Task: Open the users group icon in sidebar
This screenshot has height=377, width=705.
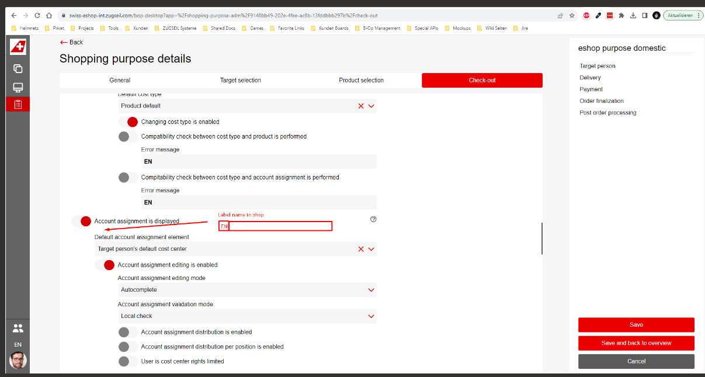Action: [18, 328]
